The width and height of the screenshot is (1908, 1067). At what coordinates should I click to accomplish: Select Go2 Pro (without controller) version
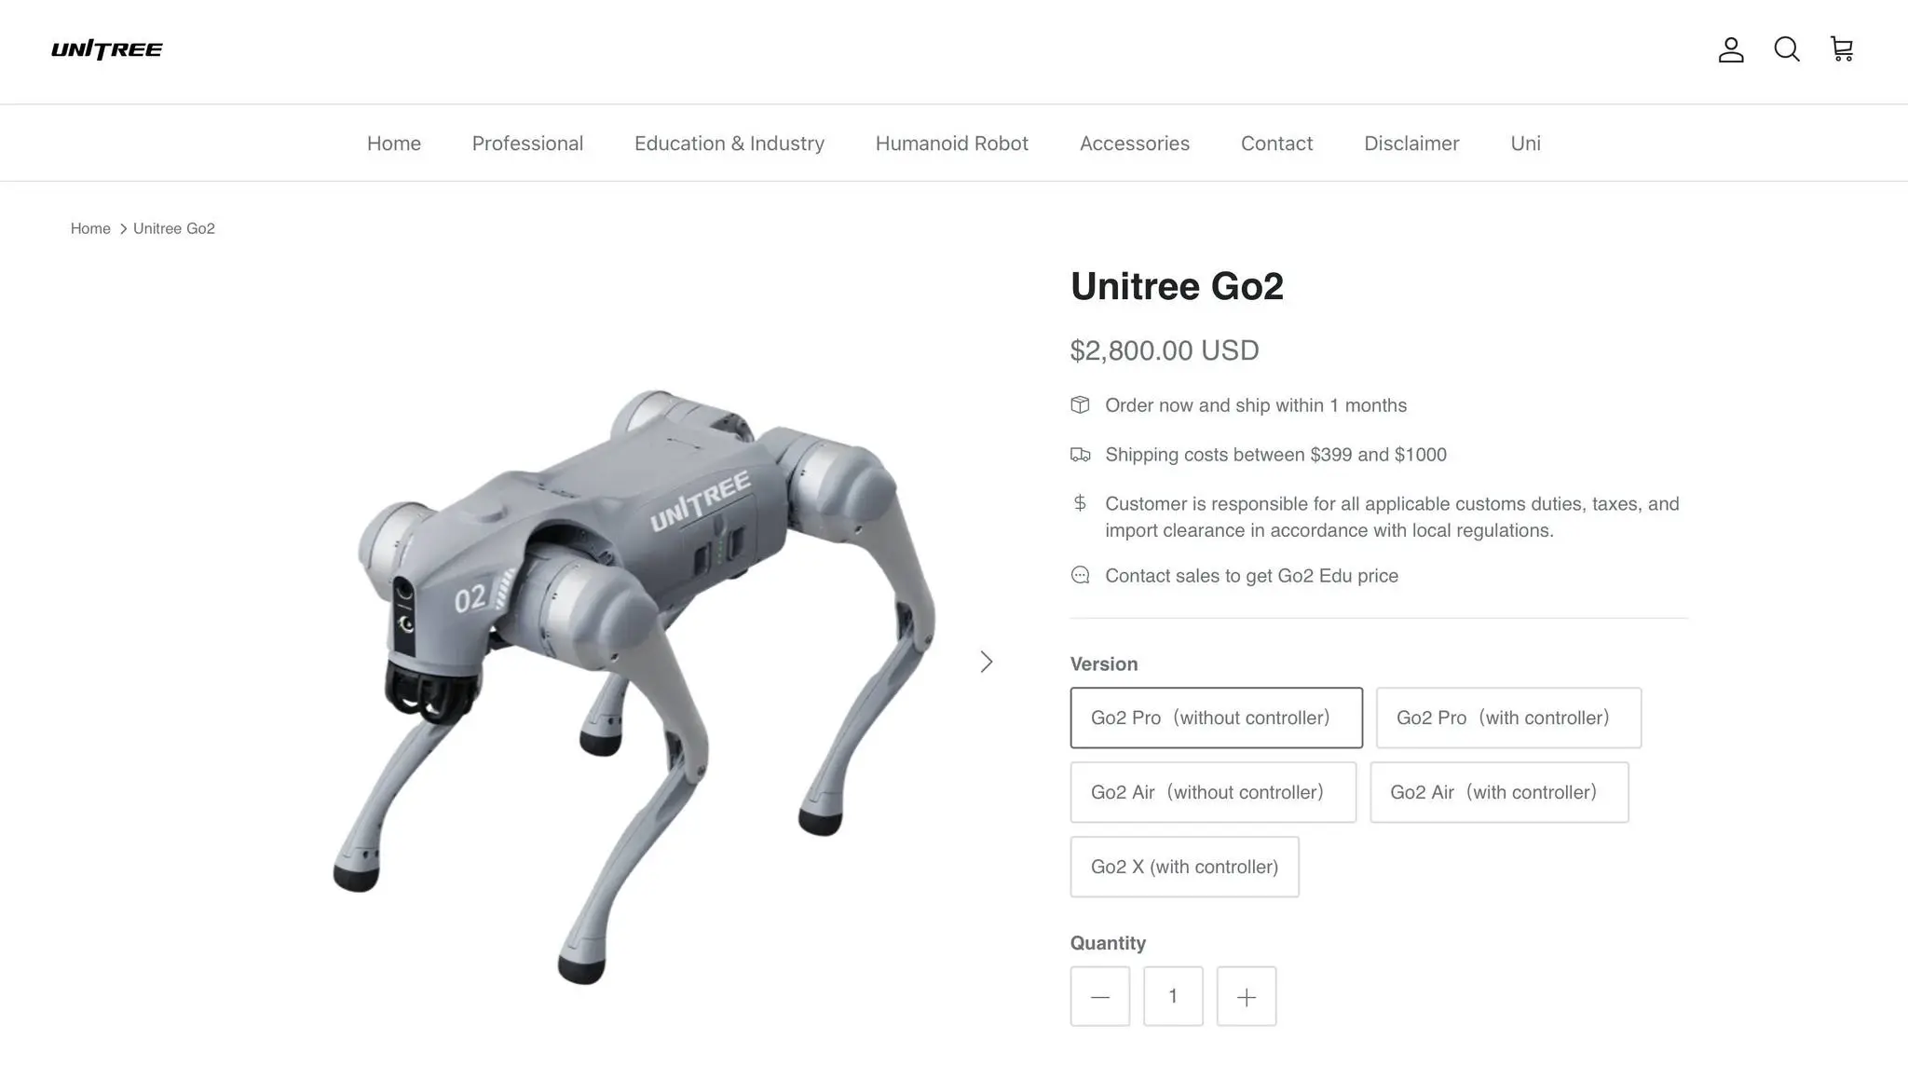coord(1217,718)
